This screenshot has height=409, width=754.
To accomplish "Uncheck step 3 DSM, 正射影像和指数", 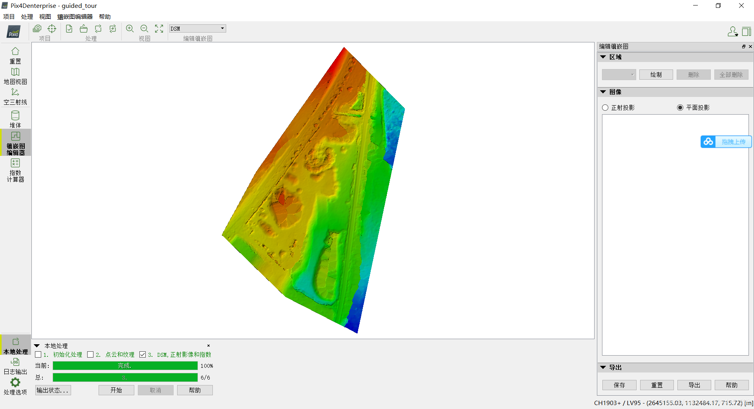I will [x=143, y=354].
